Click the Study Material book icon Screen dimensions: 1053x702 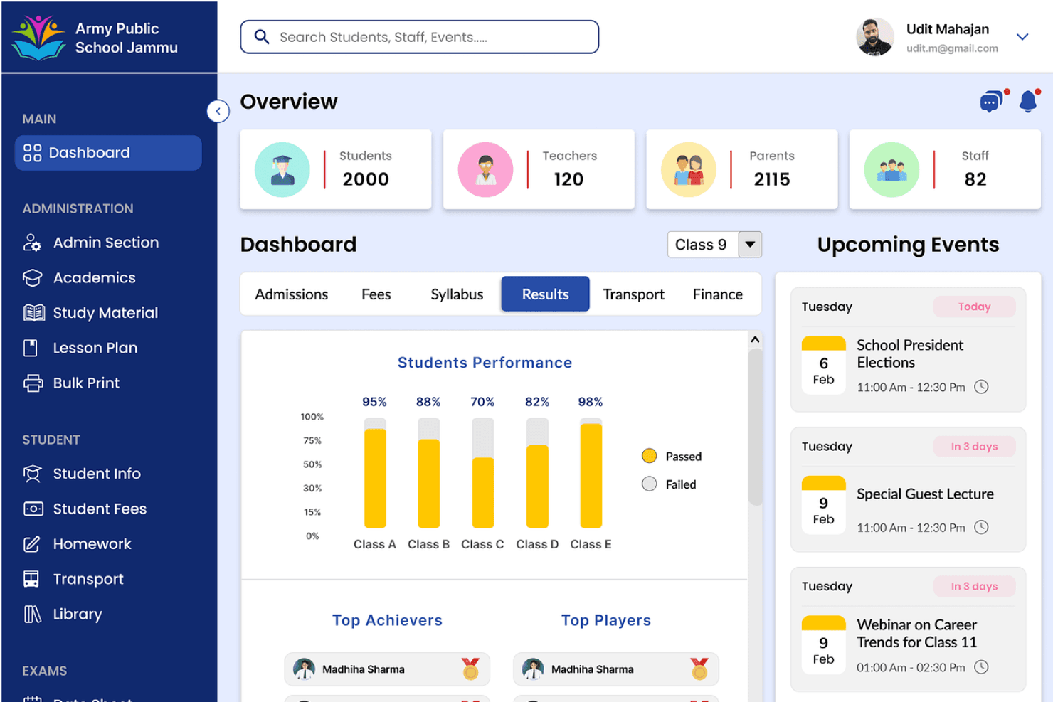[x=33, y=313]
